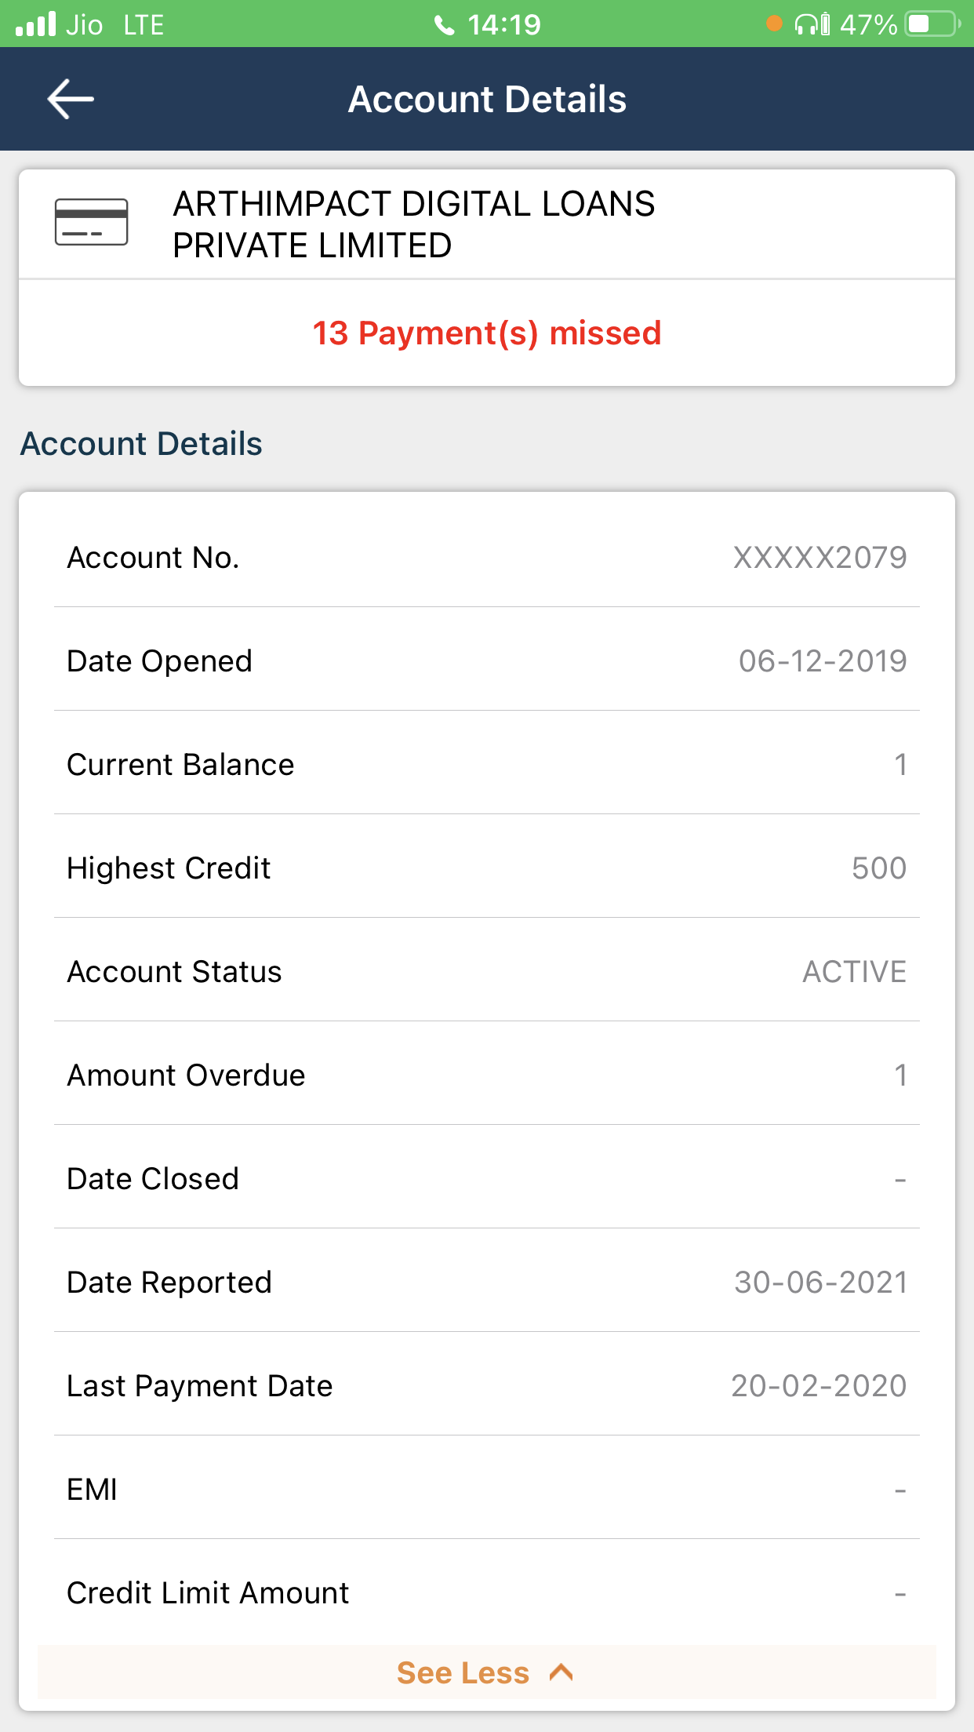Tap the back arrow icon
974x1732 pixels.
point(71,99)
